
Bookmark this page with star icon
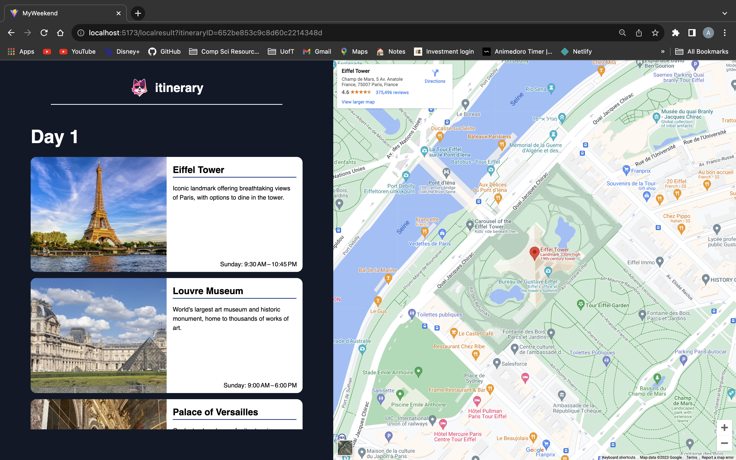(655, 33)
